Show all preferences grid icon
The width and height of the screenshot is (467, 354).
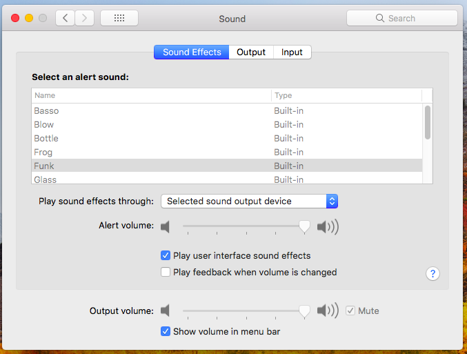pyautogui.click(x=119, y=19)
